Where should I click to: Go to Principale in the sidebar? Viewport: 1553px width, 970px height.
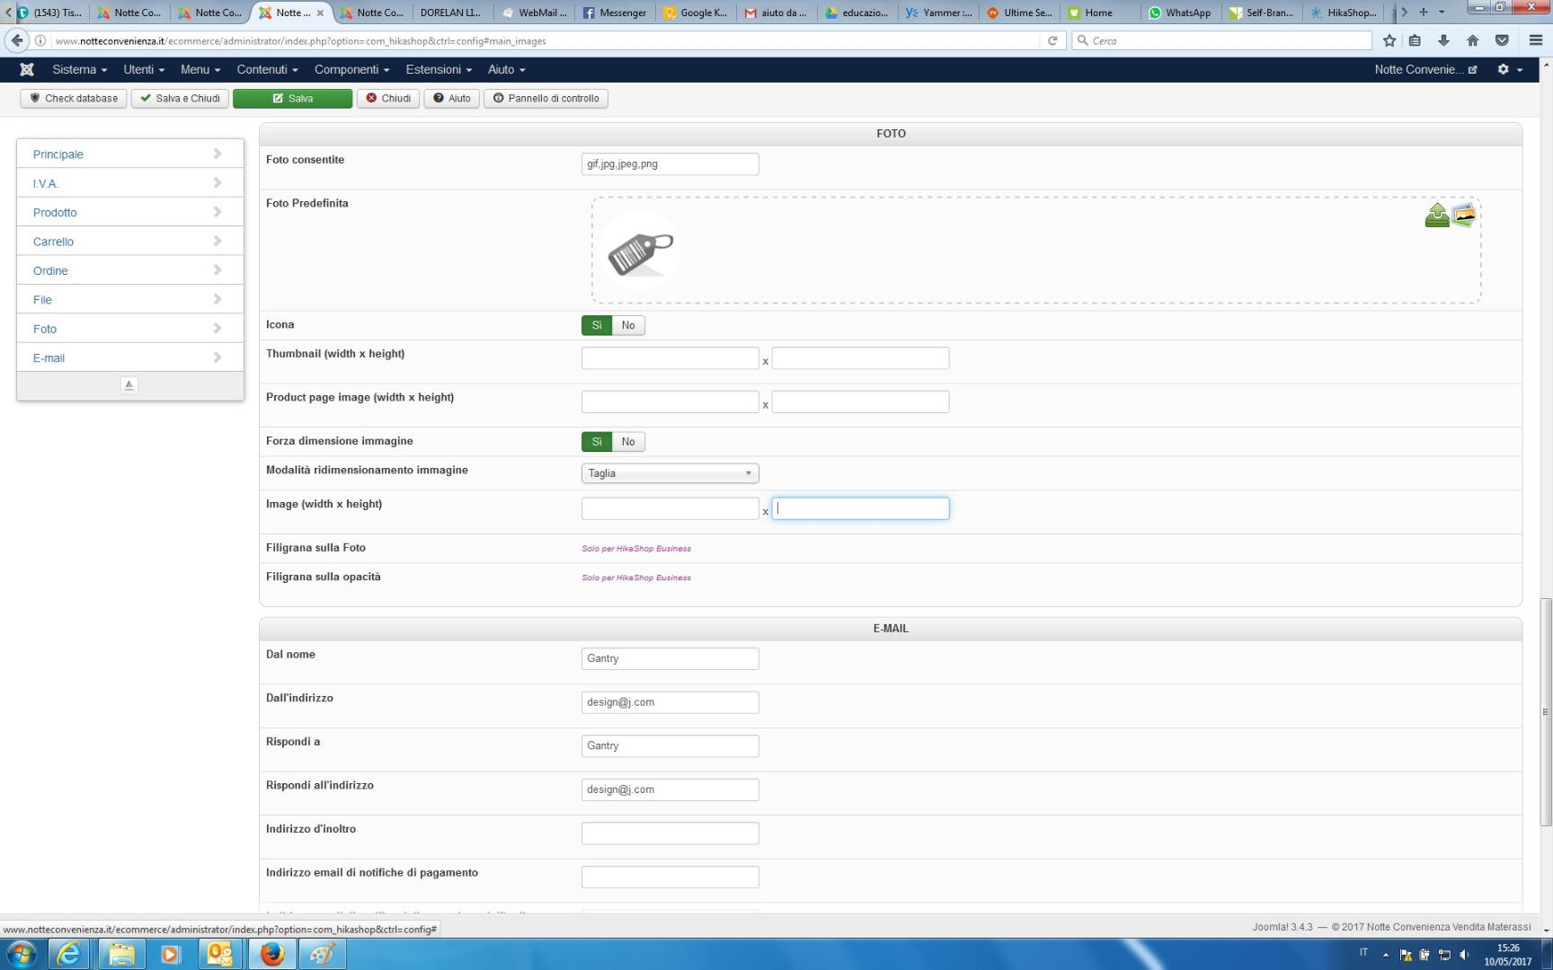pyautogui.click(x=130, y=154)
